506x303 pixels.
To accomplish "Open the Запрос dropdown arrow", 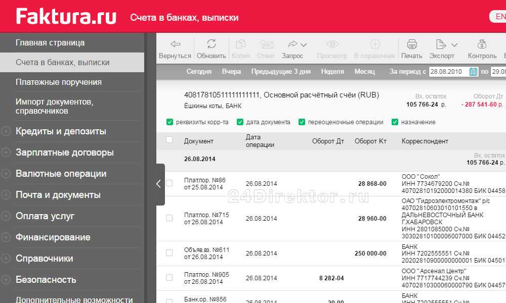I will (x=304, y=44).
